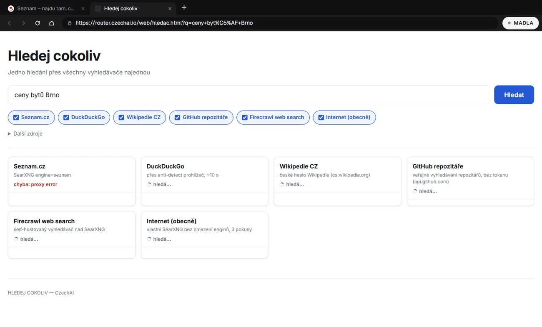Close the Seznam tab
Viewport: 542px width, 327px height.
[83, 8]
